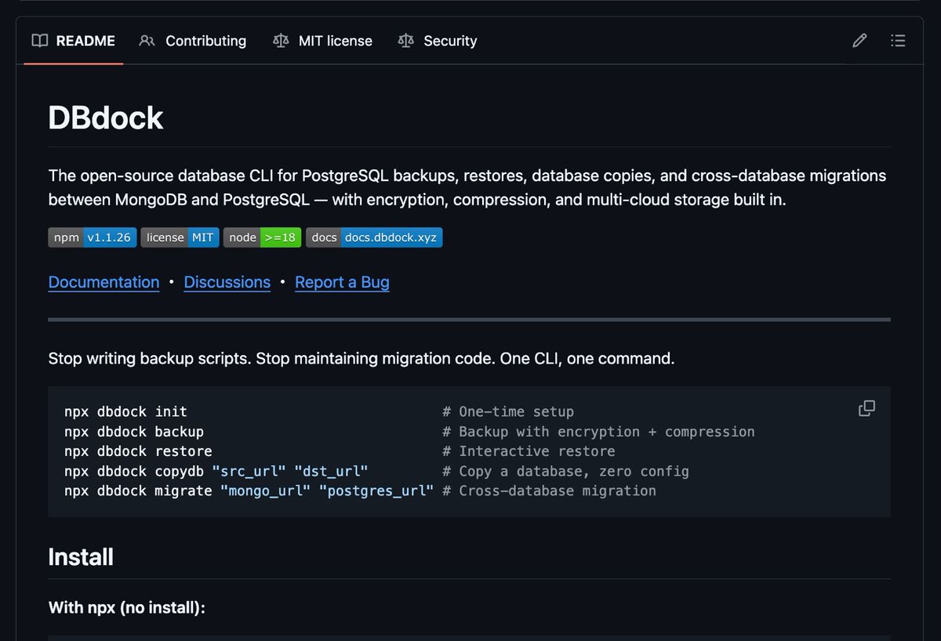
Task: Click the npm v1.1.26 badge
Action: click(x=93, y=237)
